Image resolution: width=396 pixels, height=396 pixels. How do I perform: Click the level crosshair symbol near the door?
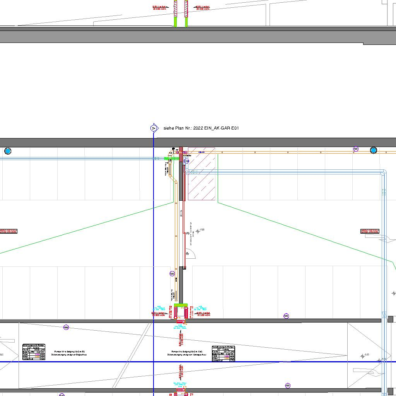[x=198, y=231]
